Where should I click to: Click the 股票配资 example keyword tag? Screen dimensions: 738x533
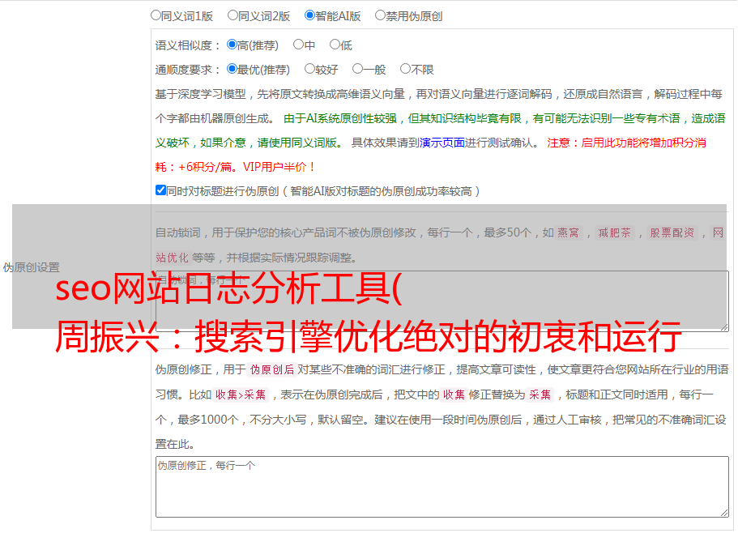pos(672,232)
